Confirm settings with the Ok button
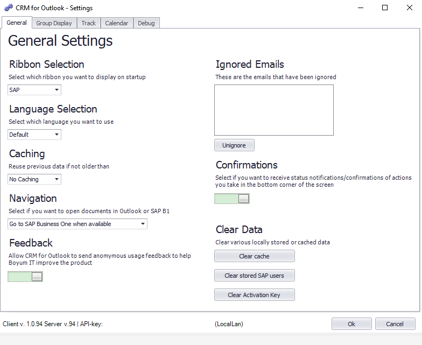422x345 pixels. pos(351,324)
